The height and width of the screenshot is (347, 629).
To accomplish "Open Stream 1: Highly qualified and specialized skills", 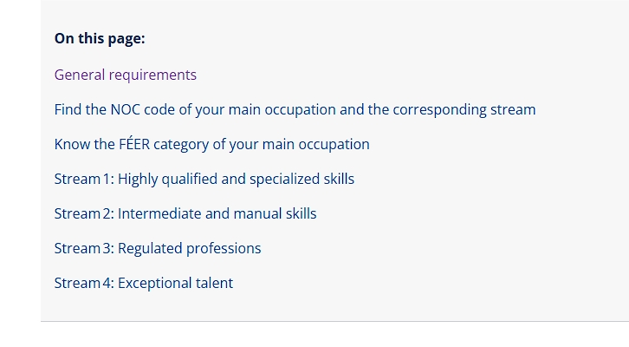I will click(x=204, y=179).
